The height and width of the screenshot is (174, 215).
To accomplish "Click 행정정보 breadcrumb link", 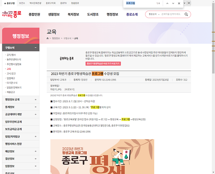I will click(56, 38).
